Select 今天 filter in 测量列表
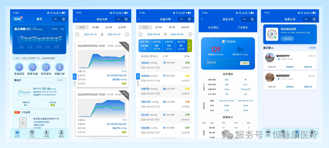Image resolution: width=329 pixels, height=148 pixels. click(145, 27)
